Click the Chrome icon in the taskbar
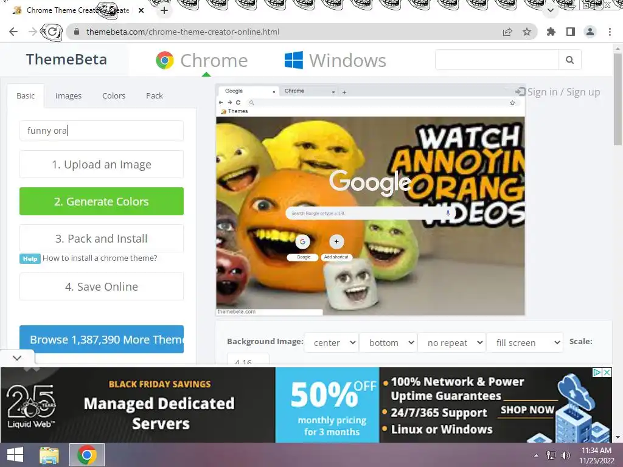Viewport: 623px width, 467px height. (x=87, y=455)
